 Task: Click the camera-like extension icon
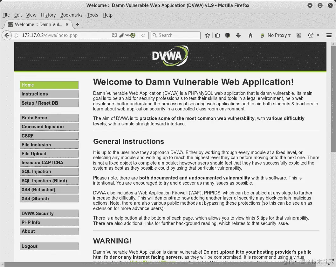tap(299, 35)
